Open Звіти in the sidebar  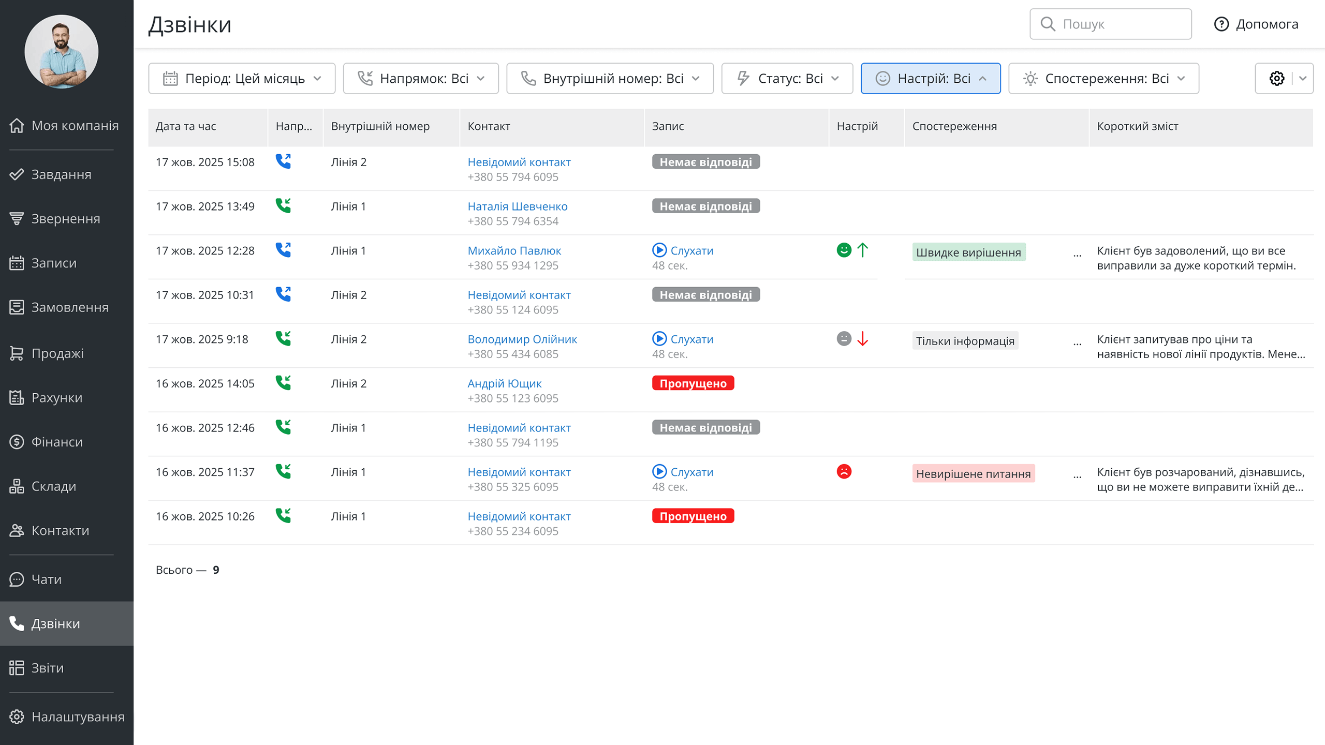click(x=47, y=668)
